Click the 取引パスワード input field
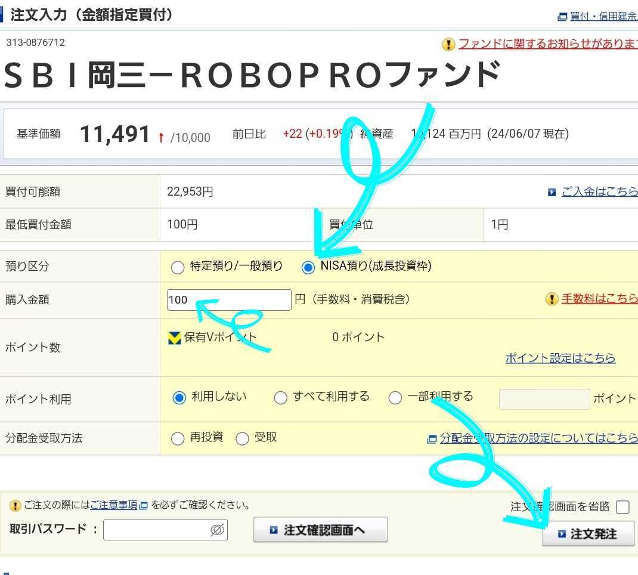The width and height of the screenshot is (638, 575). click(165, 530)
